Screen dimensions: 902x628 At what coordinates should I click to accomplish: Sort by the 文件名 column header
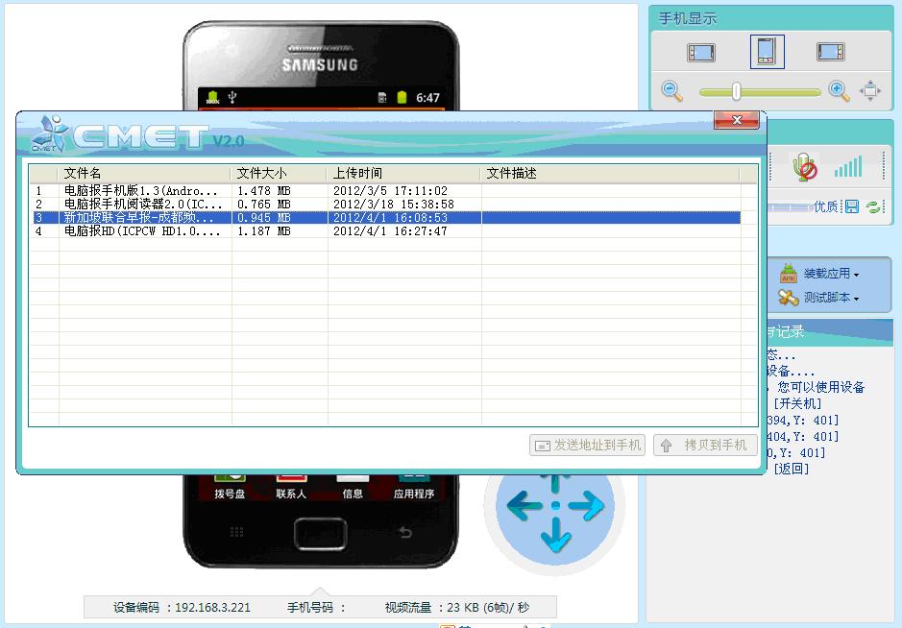pos(144,173)
